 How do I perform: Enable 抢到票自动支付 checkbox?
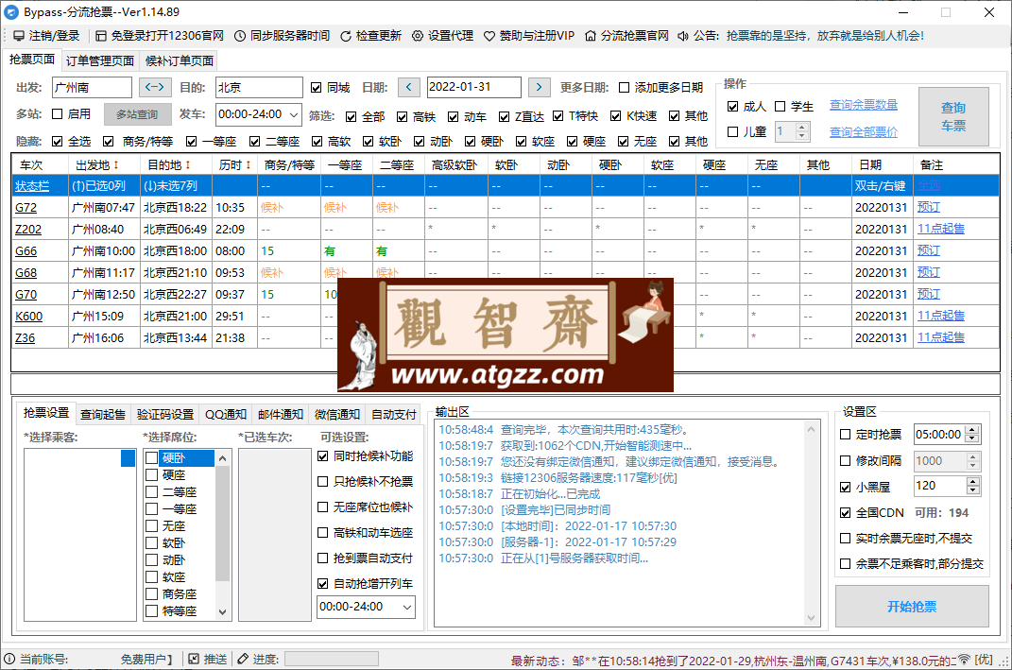pyautogui.click(x=323, y=558)
